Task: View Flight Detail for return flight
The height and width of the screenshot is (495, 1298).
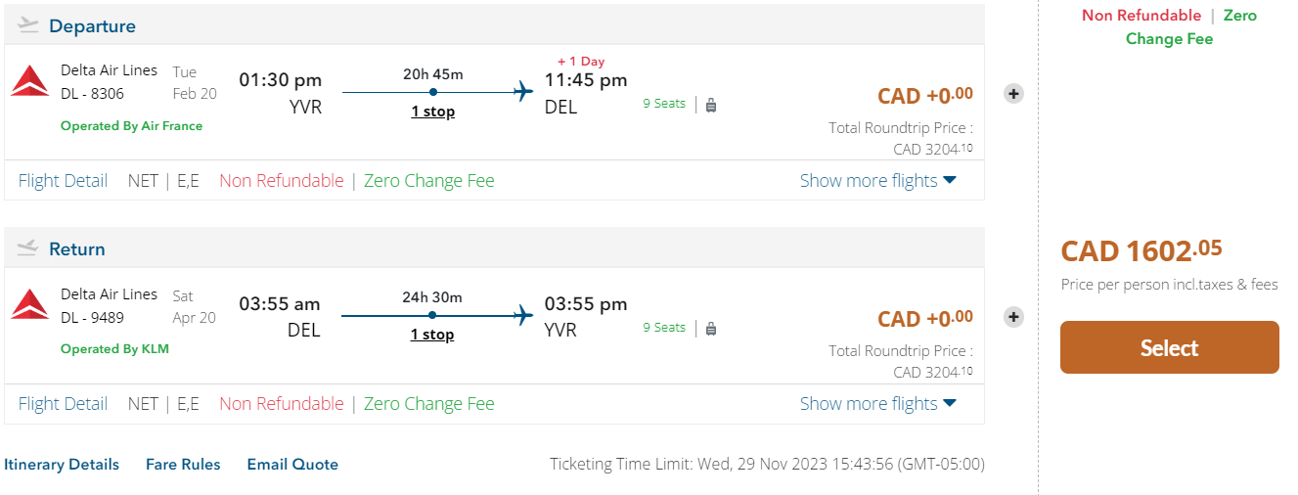Action: (63, 404)
